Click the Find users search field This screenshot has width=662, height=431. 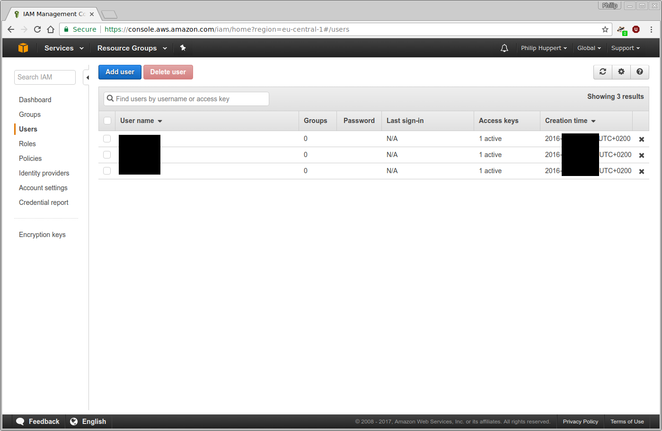point(185,98)
